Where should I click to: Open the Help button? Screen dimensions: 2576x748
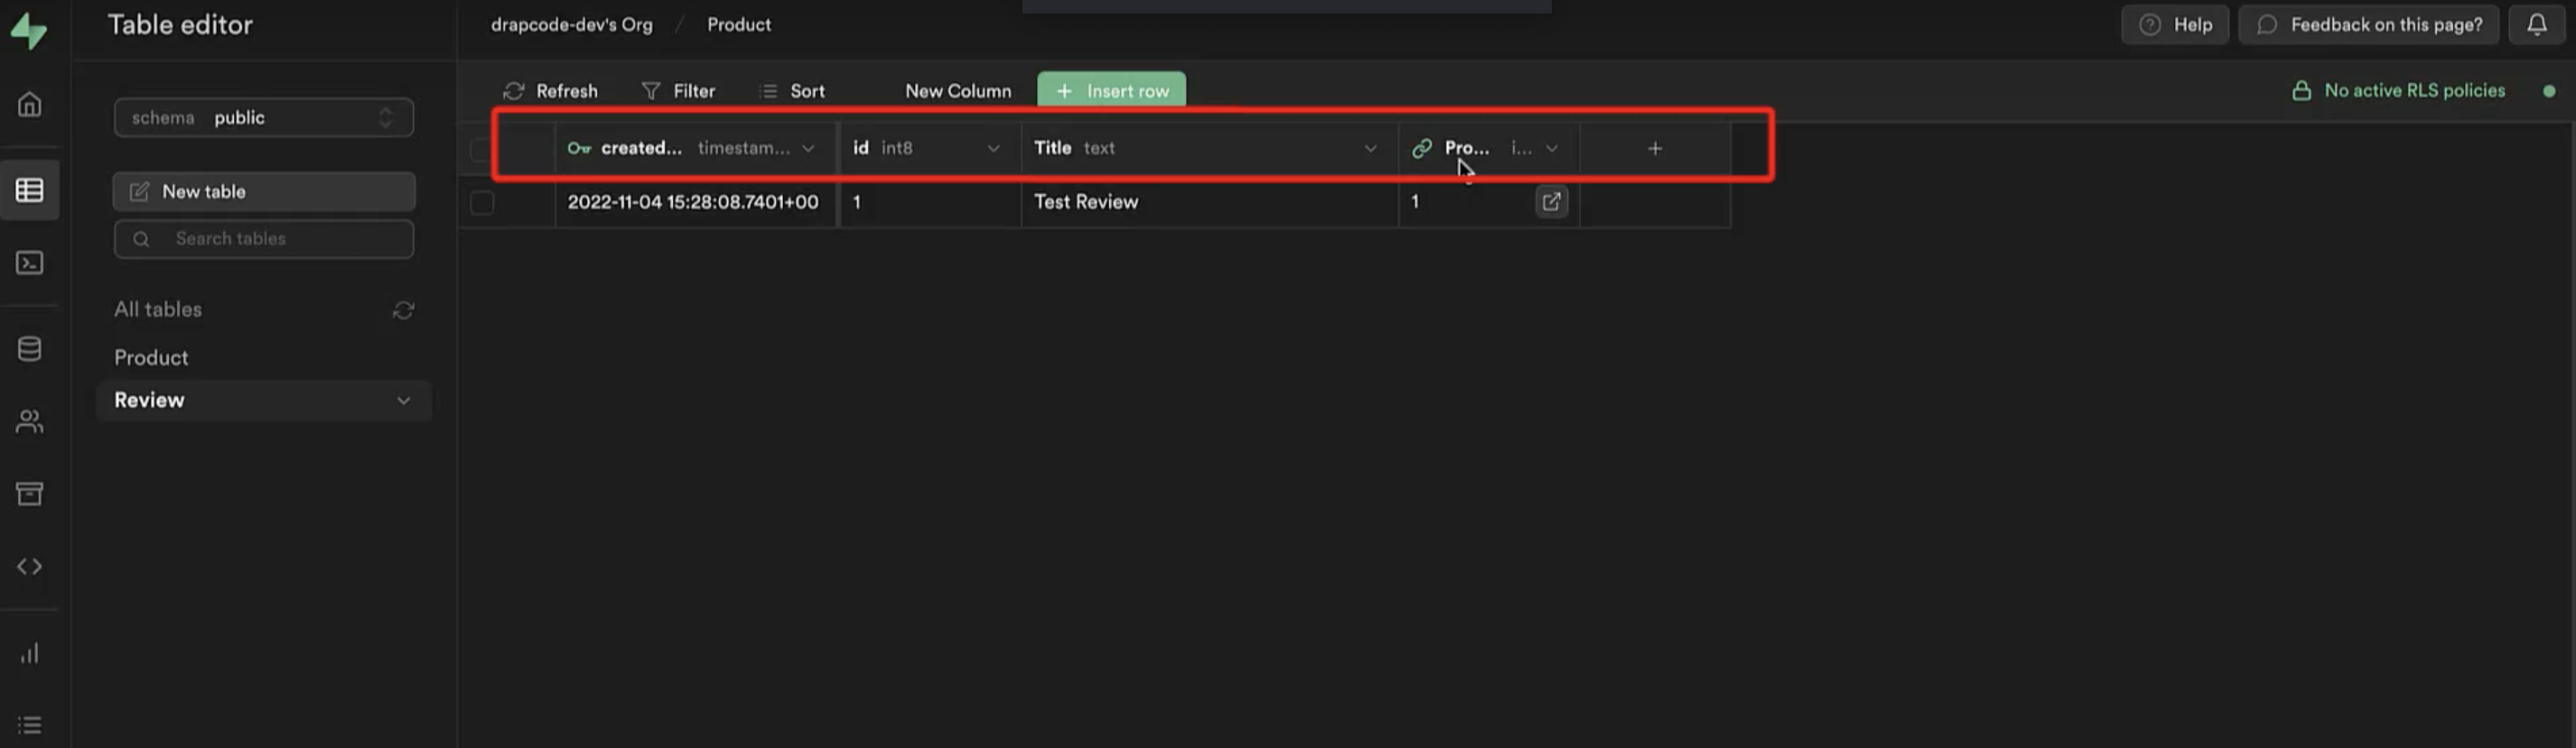point(2175,24)
